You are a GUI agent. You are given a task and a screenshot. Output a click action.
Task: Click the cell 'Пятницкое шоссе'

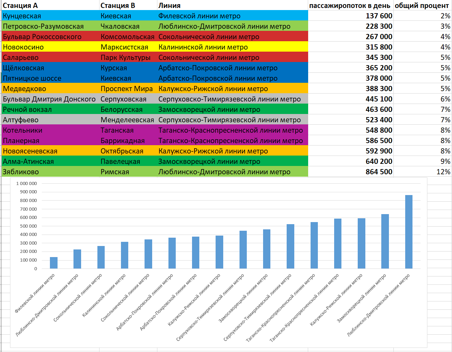[x=50, y=78]
